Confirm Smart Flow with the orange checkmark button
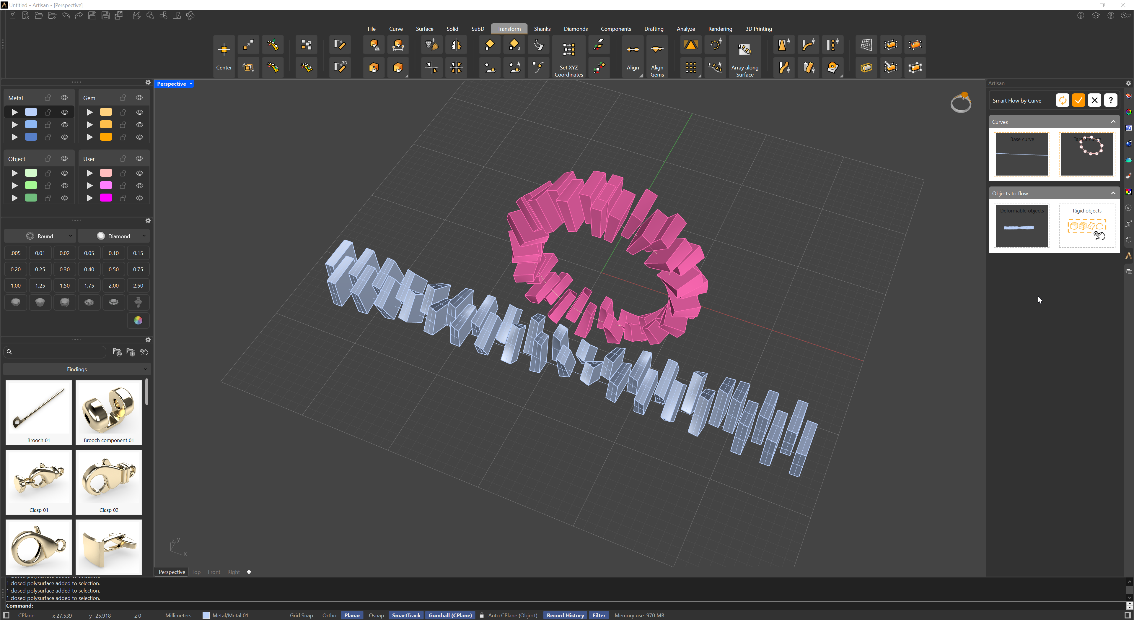 [1078, 100]
